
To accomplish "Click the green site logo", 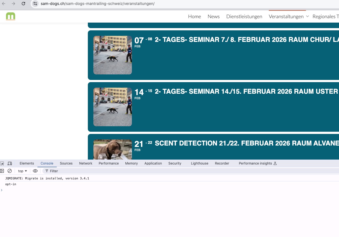I will pos(10,16).
